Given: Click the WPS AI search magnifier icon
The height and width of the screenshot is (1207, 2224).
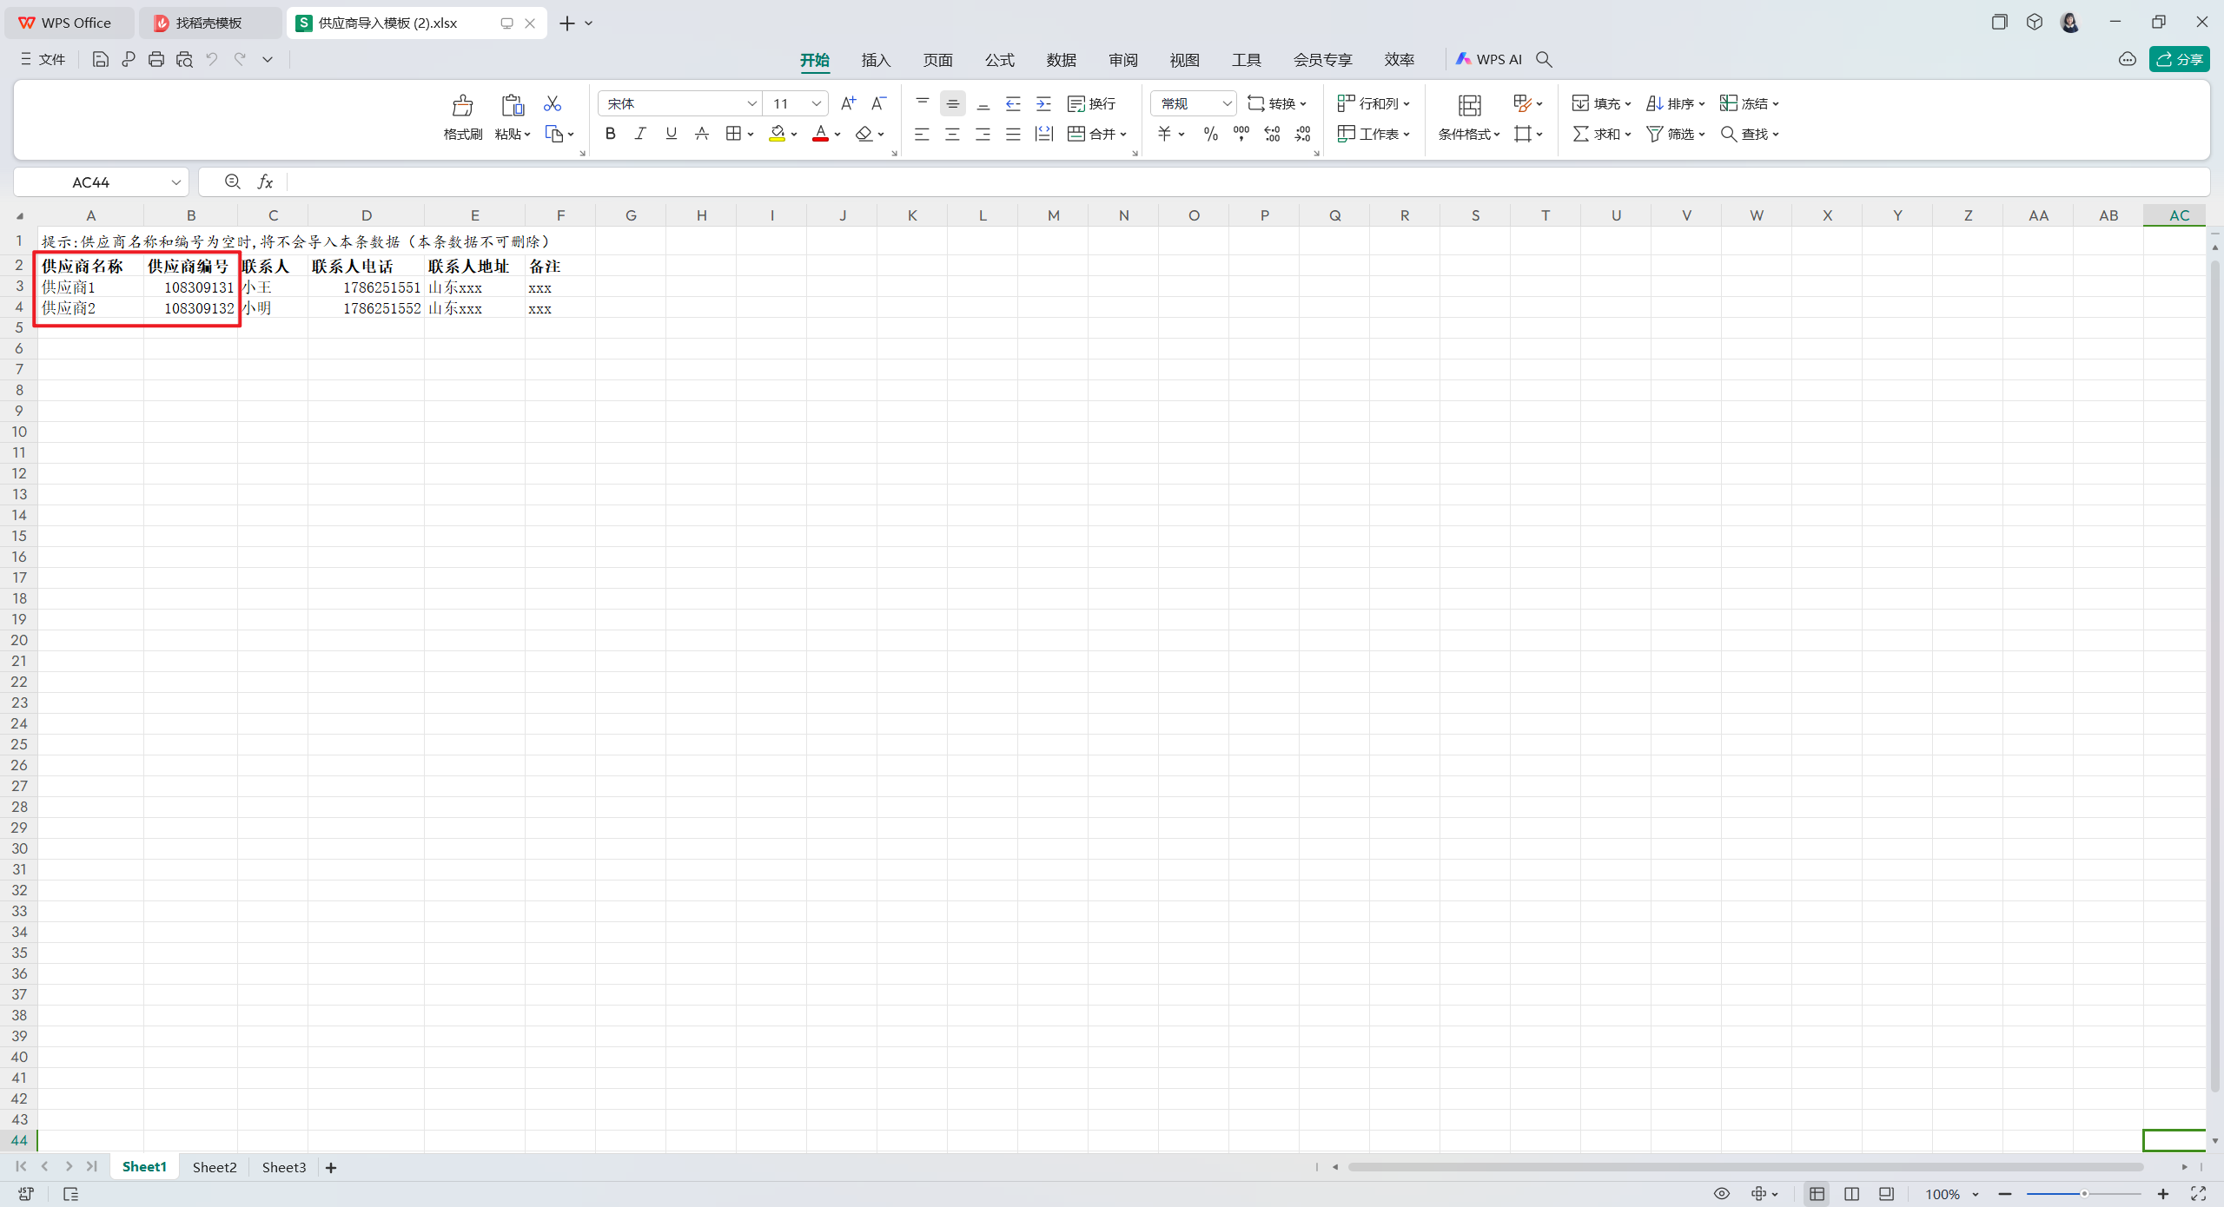Looking at the screenshot, I should pos(1544,59).
